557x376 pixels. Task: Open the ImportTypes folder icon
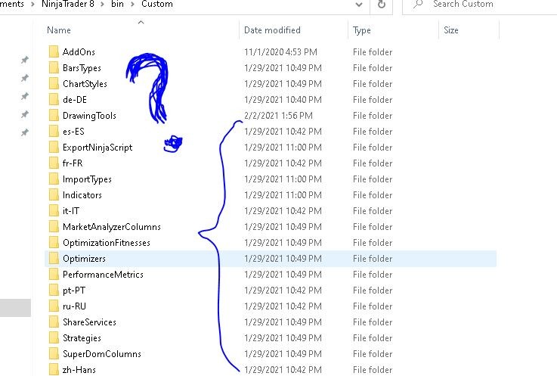[54, 179]
